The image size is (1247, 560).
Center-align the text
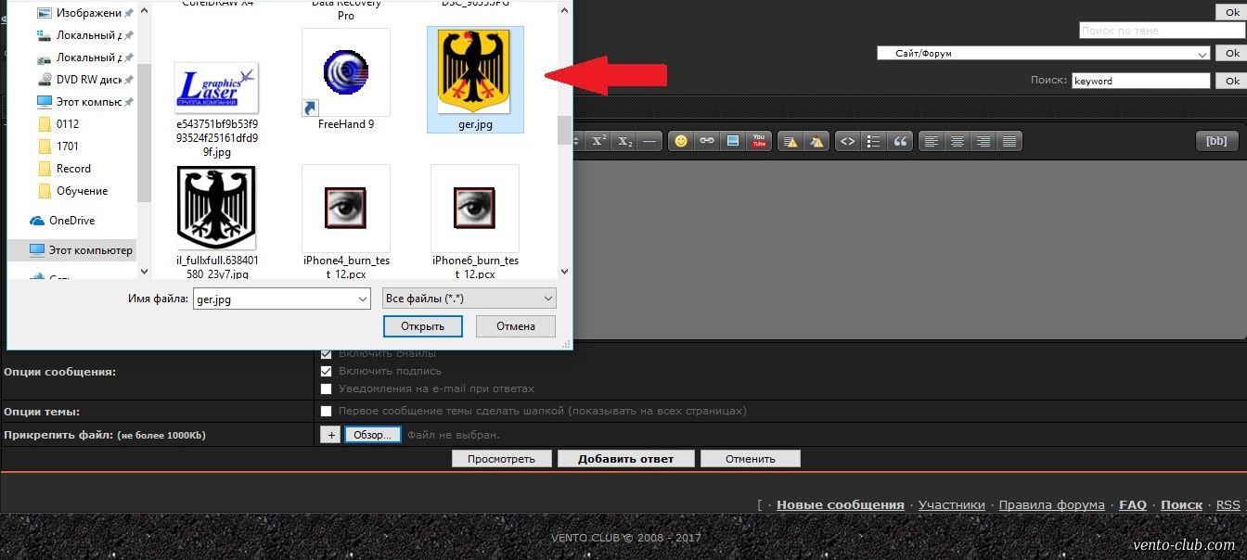[x=957, y=141]
